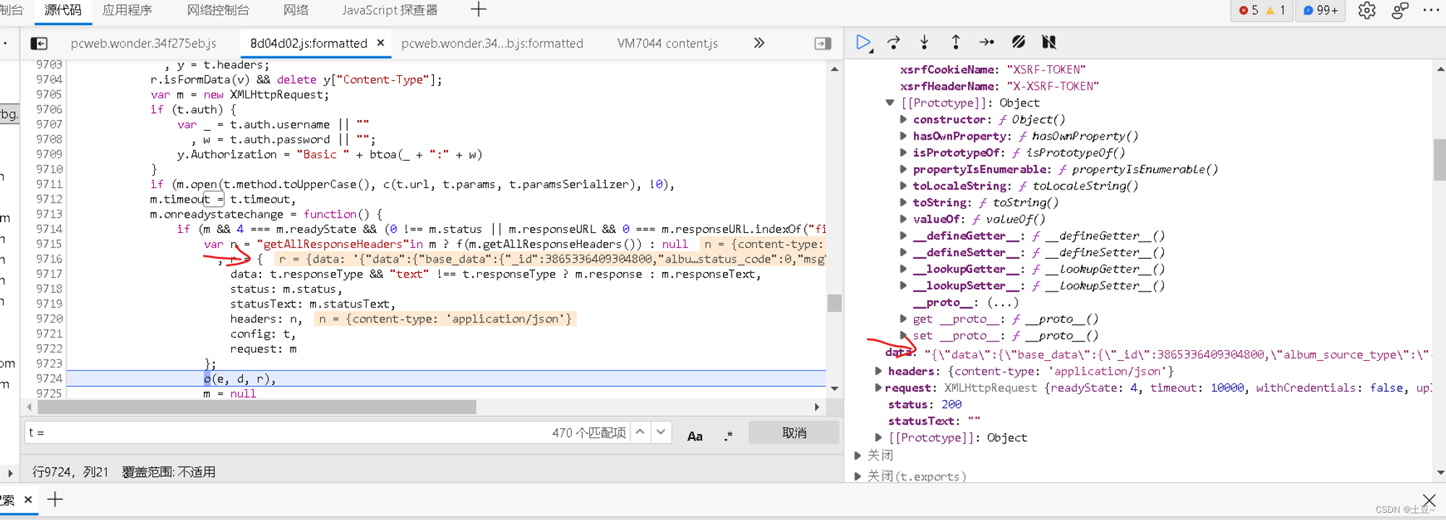Click inline value n = {content-type: 'application/json'}
1446x520 pixels.
coord(445,319)
